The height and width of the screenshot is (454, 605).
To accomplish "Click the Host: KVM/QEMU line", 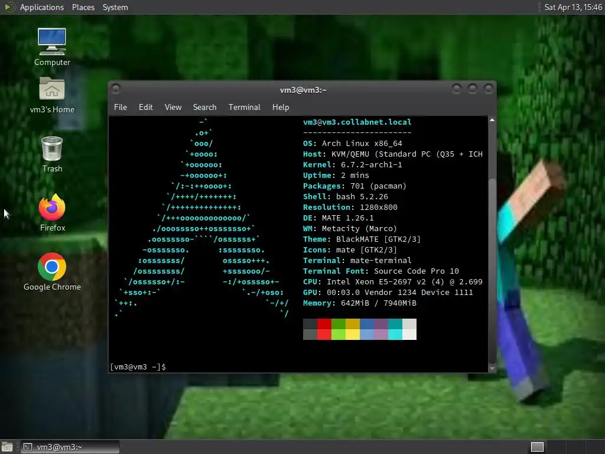I will click(392, 154).
